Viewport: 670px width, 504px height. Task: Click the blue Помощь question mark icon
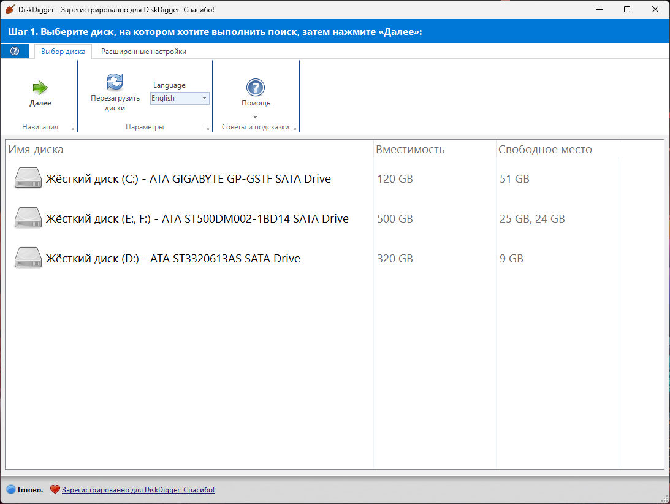(x=255, y=88)
